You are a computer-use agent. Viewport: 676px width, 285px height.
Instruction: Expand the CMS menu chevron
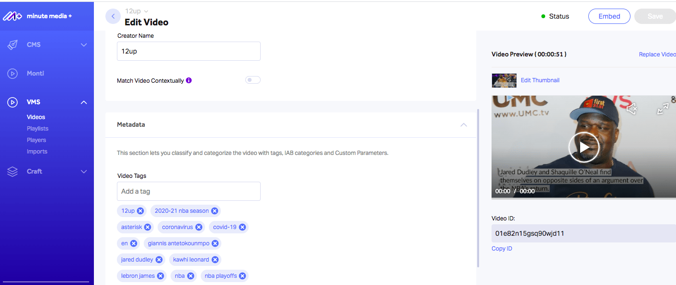[x=84, y=45]
